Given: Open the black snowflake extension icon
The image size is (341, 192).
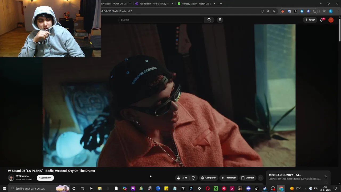Looking at the screenshot, I should (x=295, y=11).
